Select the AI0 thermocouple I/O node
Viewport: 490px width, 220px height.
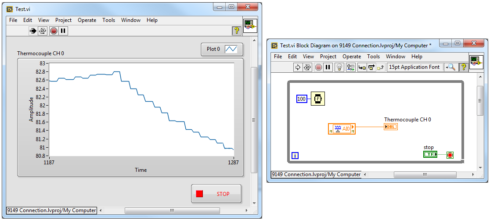(x=342, y=129)
